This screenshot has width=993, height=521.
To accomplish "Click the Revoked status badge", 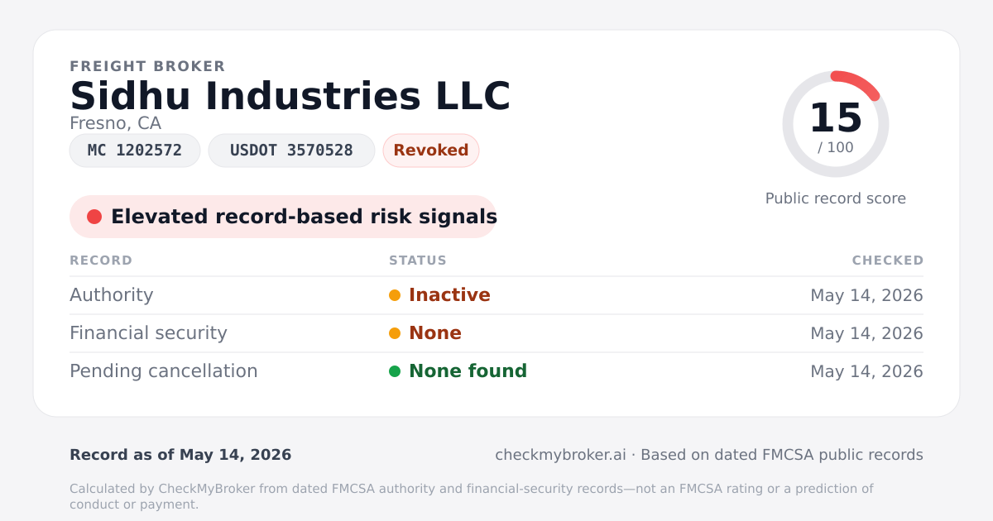I will pos(431,151).
